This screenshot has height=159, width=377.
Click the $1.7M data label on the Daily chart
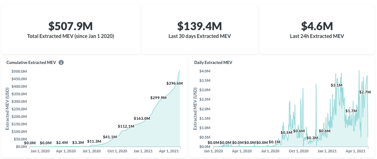click(x=351, y=111)
